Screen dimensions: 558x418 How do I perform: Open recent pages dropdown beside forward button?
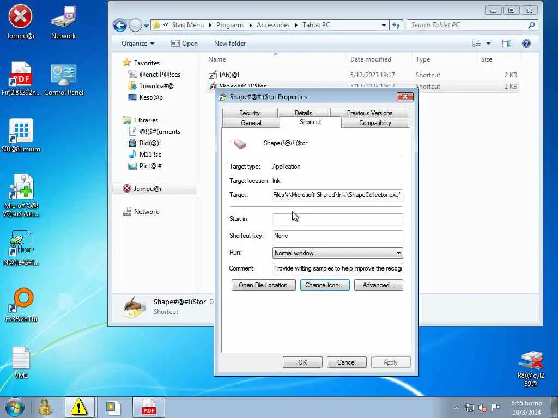[146, 26]
